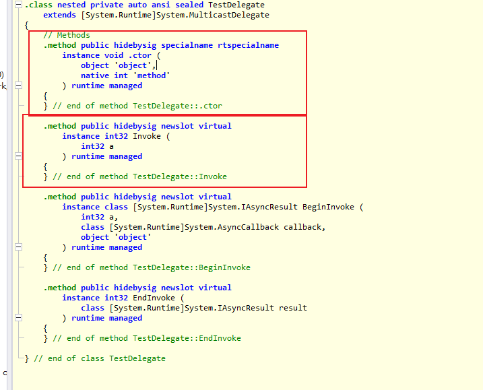Screen dimensions: 483x390
Task: Click '.ctor' in 'instance void .ctor'
Action: point(140,55)
